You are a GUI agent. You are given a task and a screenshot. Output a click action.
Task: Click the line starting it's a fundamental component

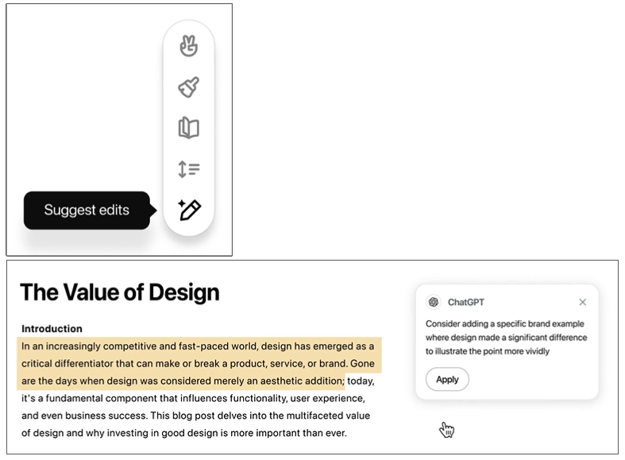coord(193,398)
